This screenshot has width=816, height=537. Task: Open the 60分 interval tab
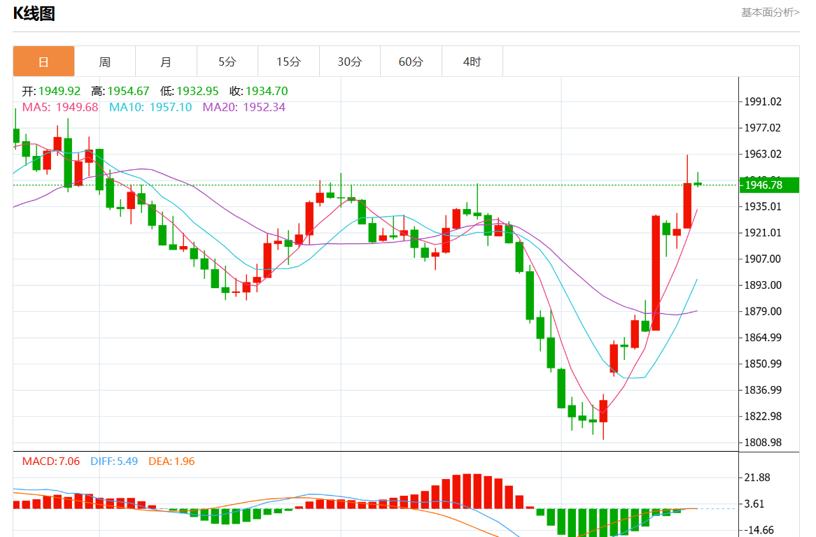(x=411, y=62)
